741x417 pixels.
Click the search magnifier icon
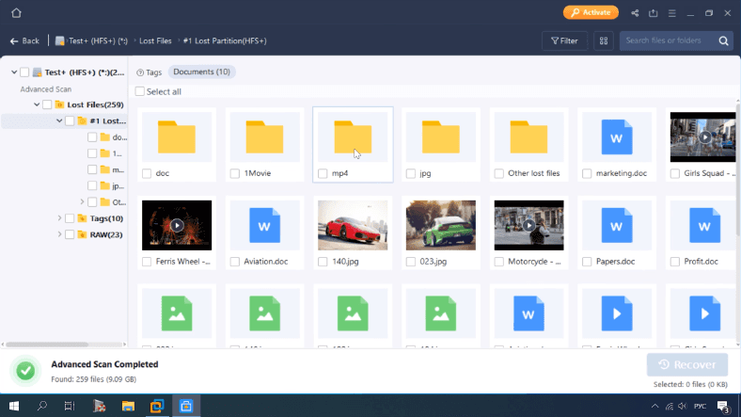723,40
